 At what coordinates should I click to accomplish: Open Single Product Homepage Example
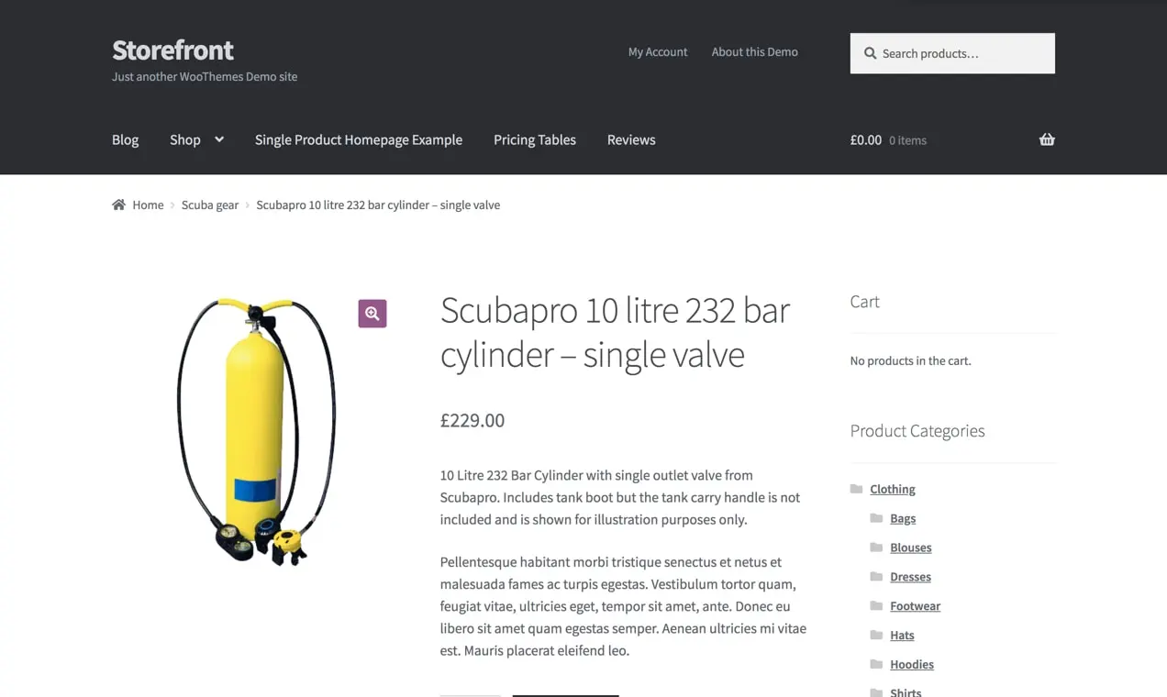pyautogui.click(x=359, y=139)
